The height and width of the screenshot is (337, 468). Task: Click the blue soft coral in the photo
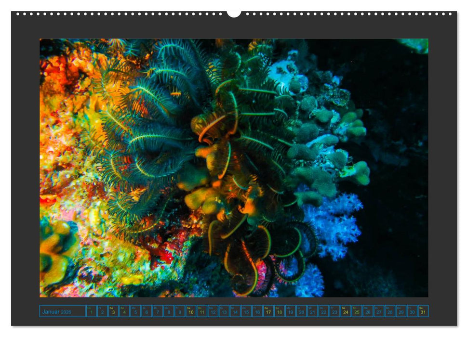[x=333, y=221]
